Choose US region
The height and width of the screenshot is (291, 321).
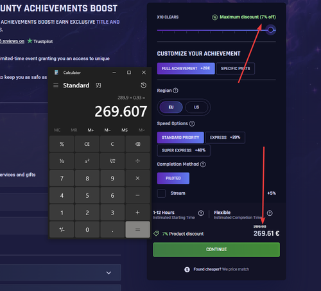click(x=196, y=107)
